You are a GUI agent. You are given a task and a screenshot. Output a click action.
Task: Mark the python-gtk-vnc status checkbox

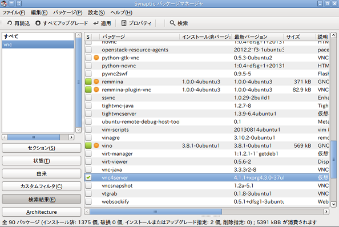(x=88, y=58)
